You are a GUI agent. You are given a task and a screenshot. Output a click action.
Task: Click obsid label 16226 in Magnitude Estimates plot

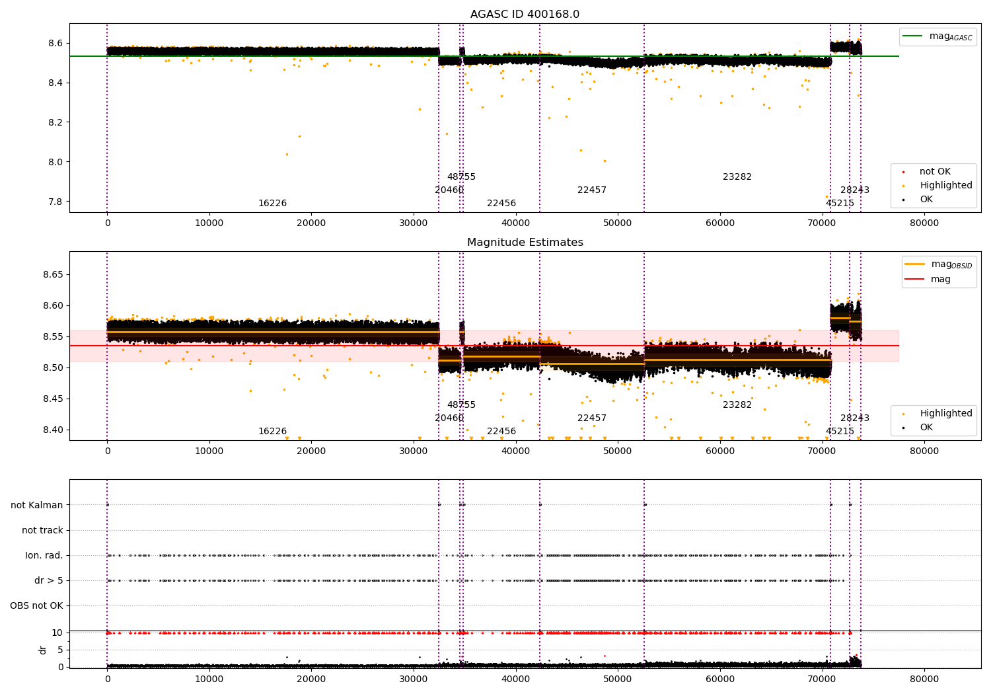pos(272,432)
